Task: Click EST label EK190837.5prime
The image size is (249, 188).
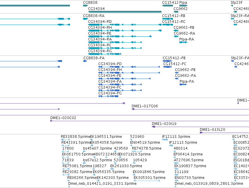Action: [190, 166]
